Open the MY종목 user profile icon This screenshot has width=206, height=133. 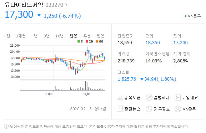click(x=178, y=109)
